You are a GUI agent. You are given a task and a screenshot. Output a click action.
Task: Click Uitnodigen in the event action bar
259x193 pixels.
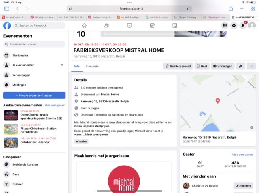point(223,66)
